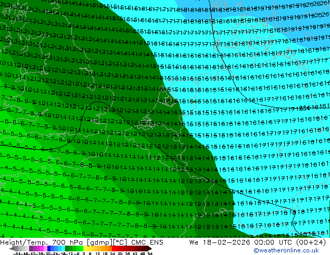The width and height of the screenshot is (330, 255).
Task: Click the gray left arrow of color scale
Action: [12, 249]
